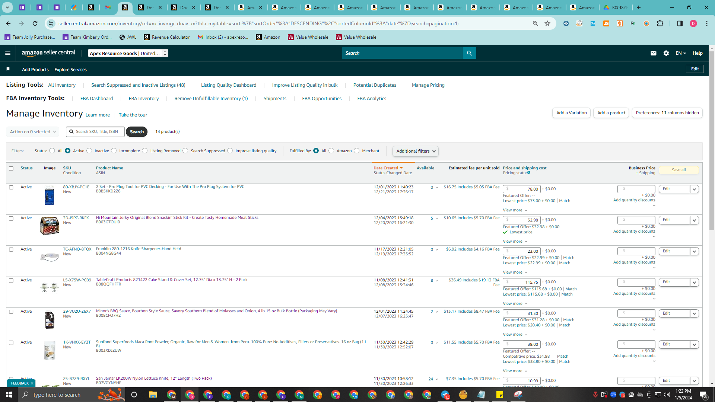Open the Shipments tool
The image size is (715, 402).
pos(275,99)
